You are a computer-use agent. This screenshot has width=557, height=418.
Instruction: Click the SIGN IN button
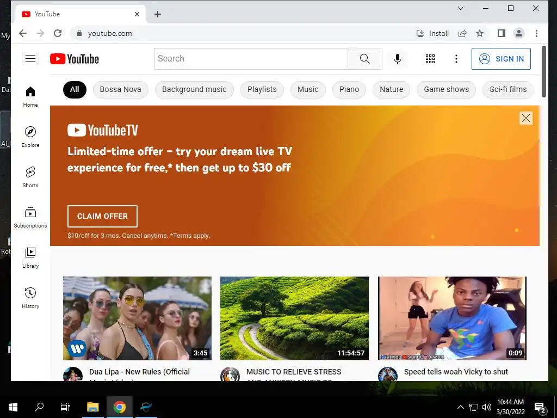click(501, 59)
